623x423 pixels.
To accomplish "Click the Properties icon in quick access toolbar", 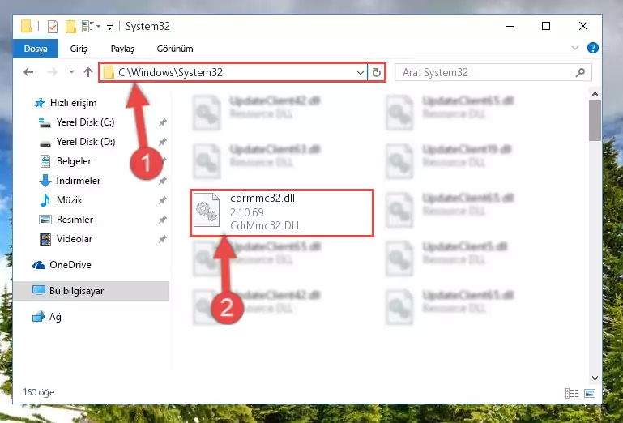I will (53, 27).
